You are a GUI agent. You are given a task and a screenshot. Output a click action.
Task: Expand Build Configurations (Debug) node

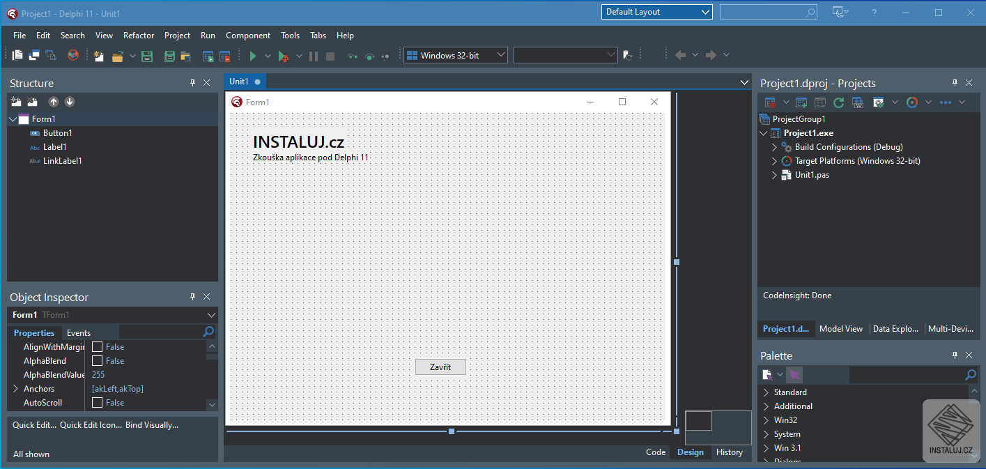774,147
